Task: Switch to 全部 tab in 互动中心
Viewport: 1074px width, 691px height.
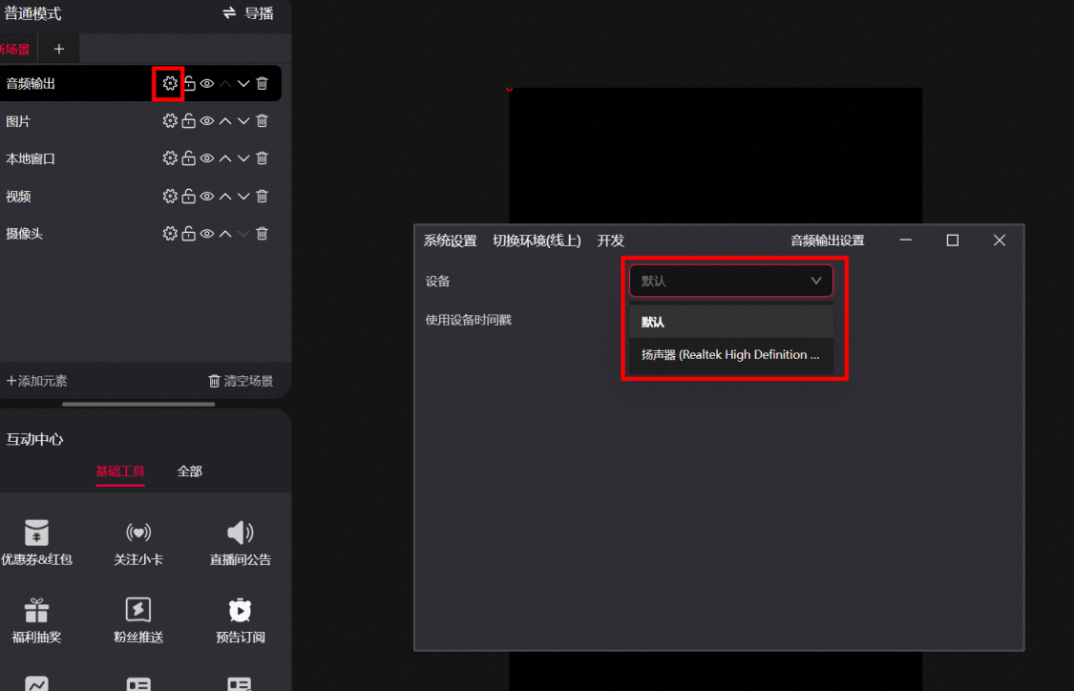Action: [190, 471]
